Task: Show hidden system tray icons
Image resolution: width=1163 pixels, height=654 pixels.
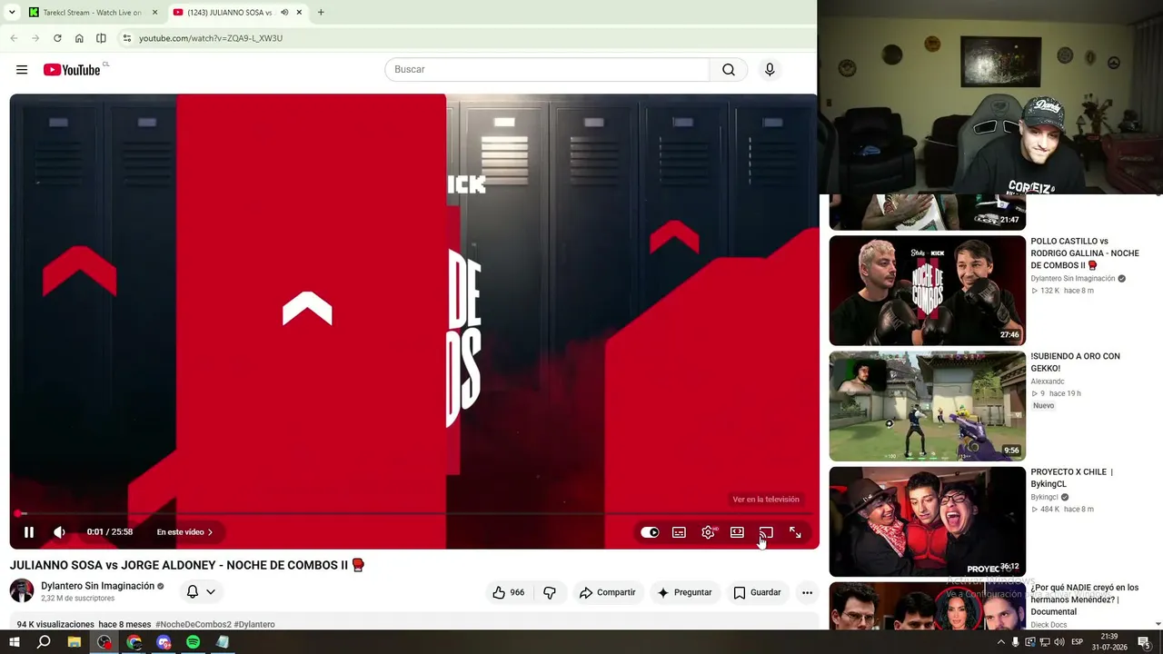Action: (x=1001, y=642)
